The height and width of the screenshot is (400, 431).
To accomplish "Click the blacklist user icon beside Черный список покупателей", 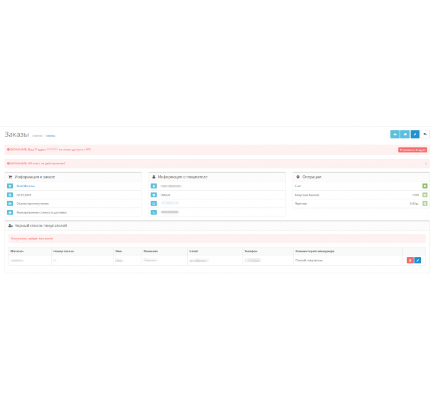I will (x=10, y=226).
